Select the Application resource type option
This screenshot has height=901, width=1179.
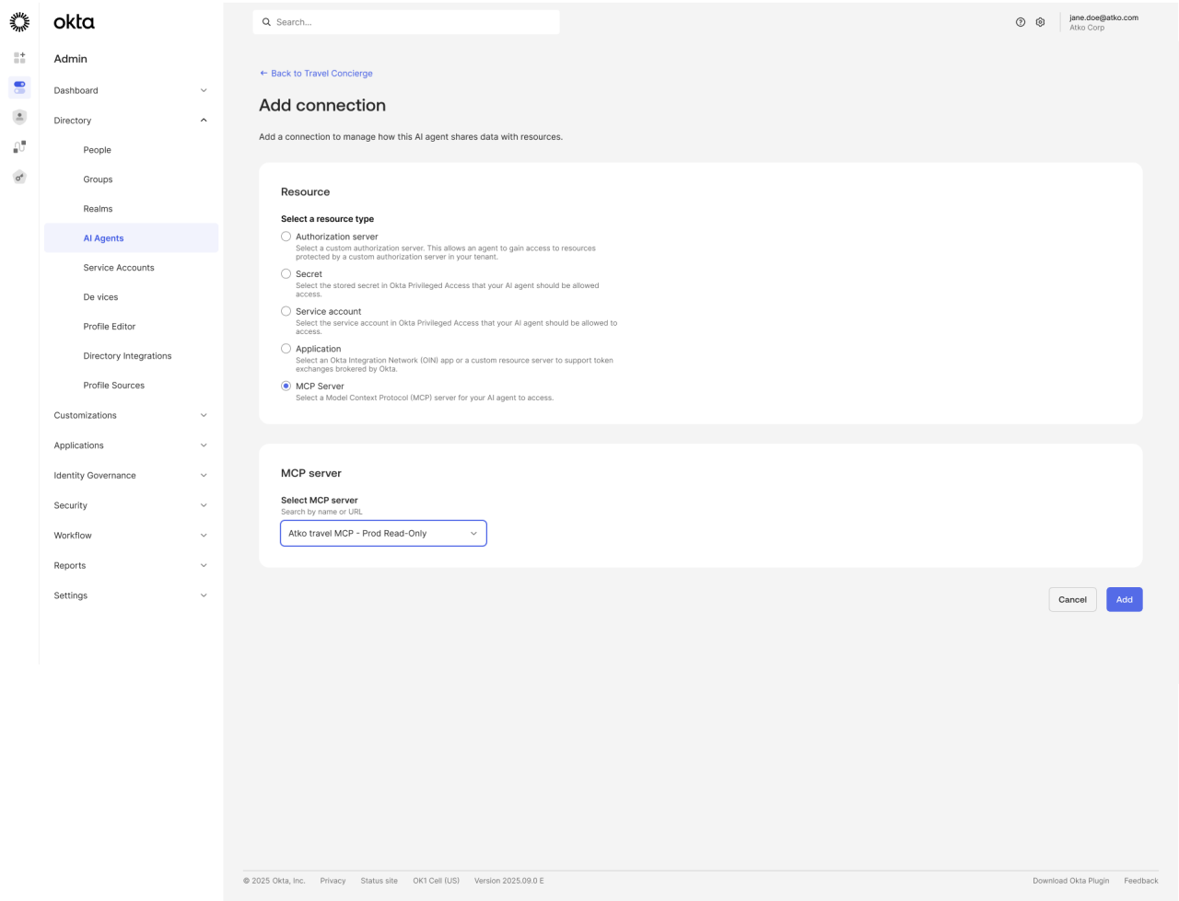286,348
